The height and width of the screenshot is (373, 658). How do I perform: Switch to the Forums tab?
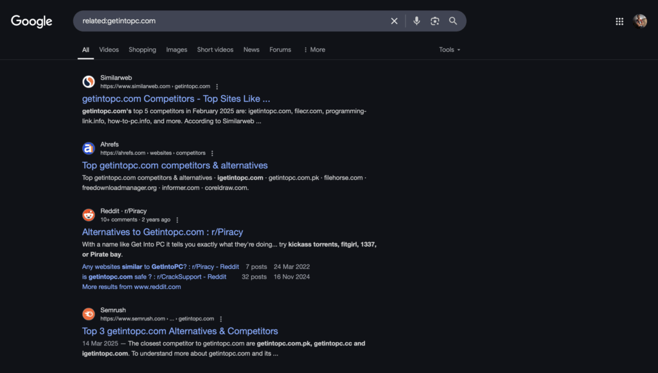pos(280,49)
